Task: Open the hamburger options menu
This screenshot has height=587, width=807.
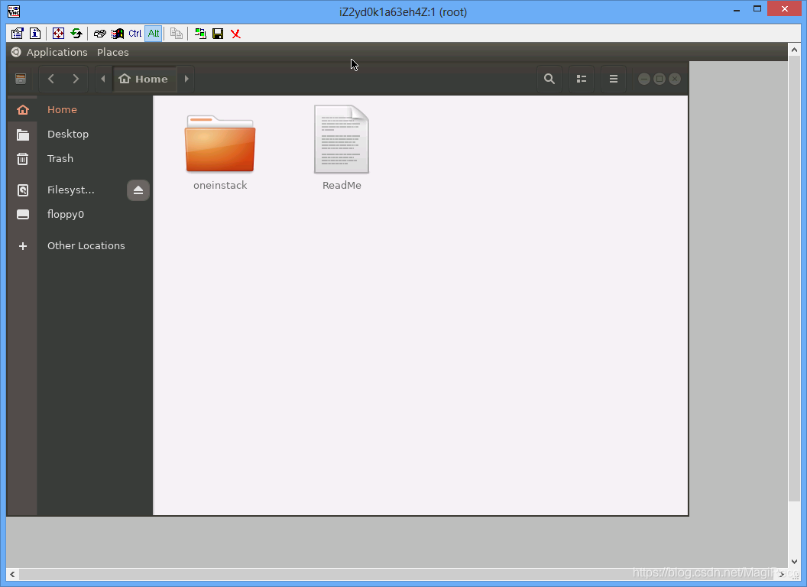Action: (614, 79)
